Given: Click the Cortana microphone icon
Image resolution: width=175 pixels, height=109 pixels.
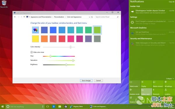Looking at the screenshot, I should [x=43, y=107].
